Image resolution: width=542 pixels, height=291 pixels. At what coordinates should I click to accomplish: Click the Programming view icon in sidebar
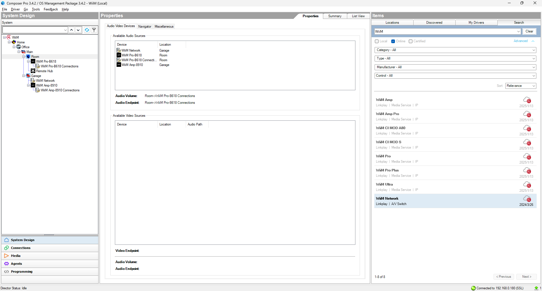tap(6, 271)
